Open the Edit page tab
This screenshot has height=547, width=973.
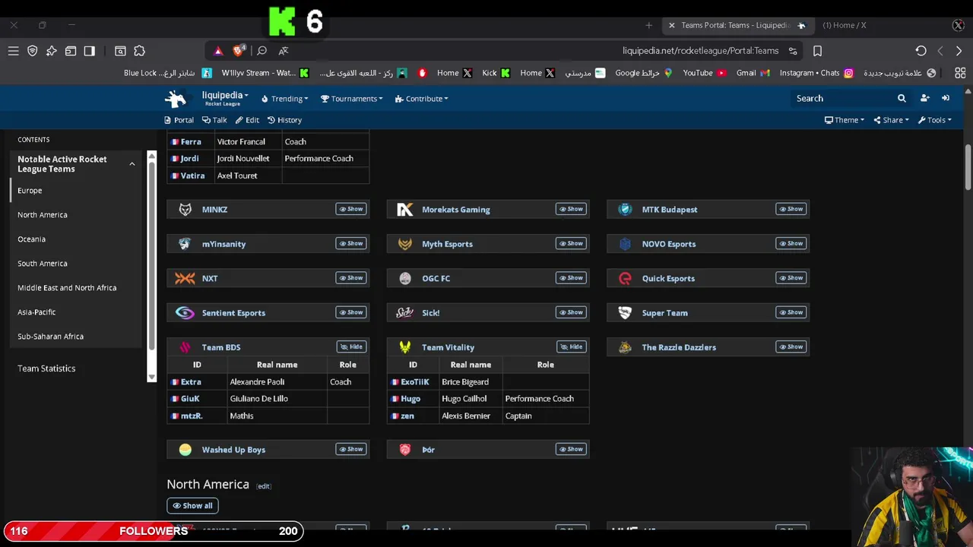[247, 120]
